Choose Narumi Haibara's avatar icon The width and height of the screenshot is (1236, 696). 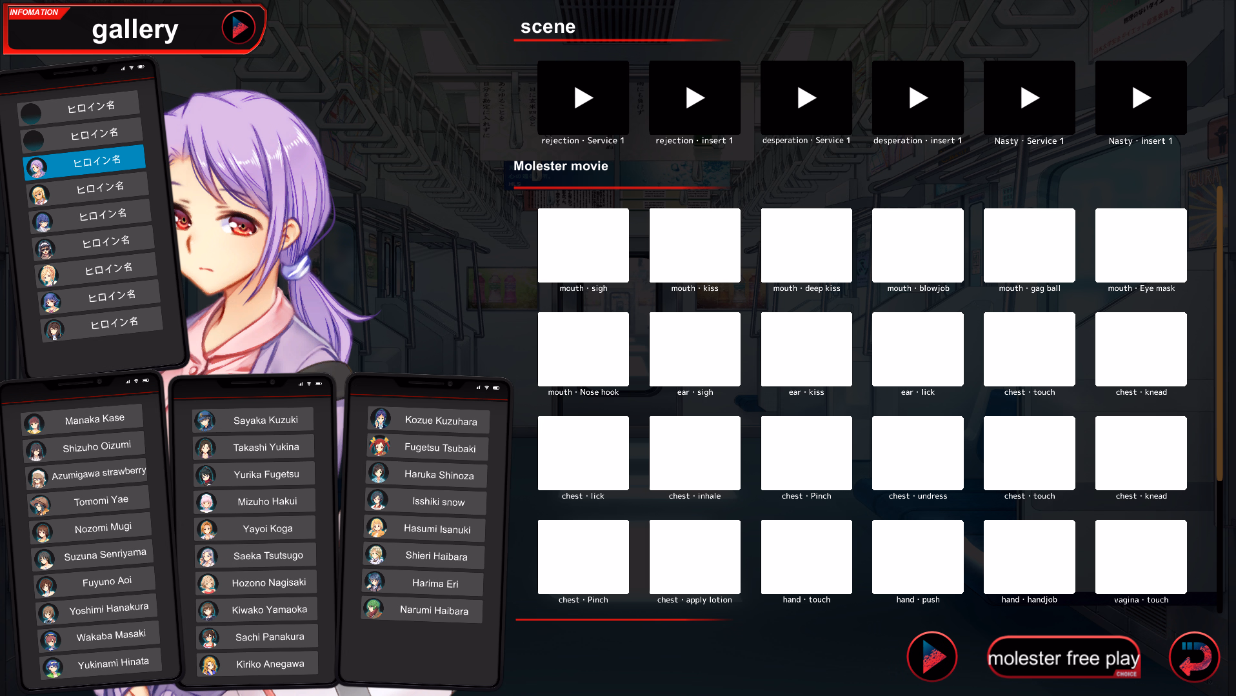click(x=374, y=608)
